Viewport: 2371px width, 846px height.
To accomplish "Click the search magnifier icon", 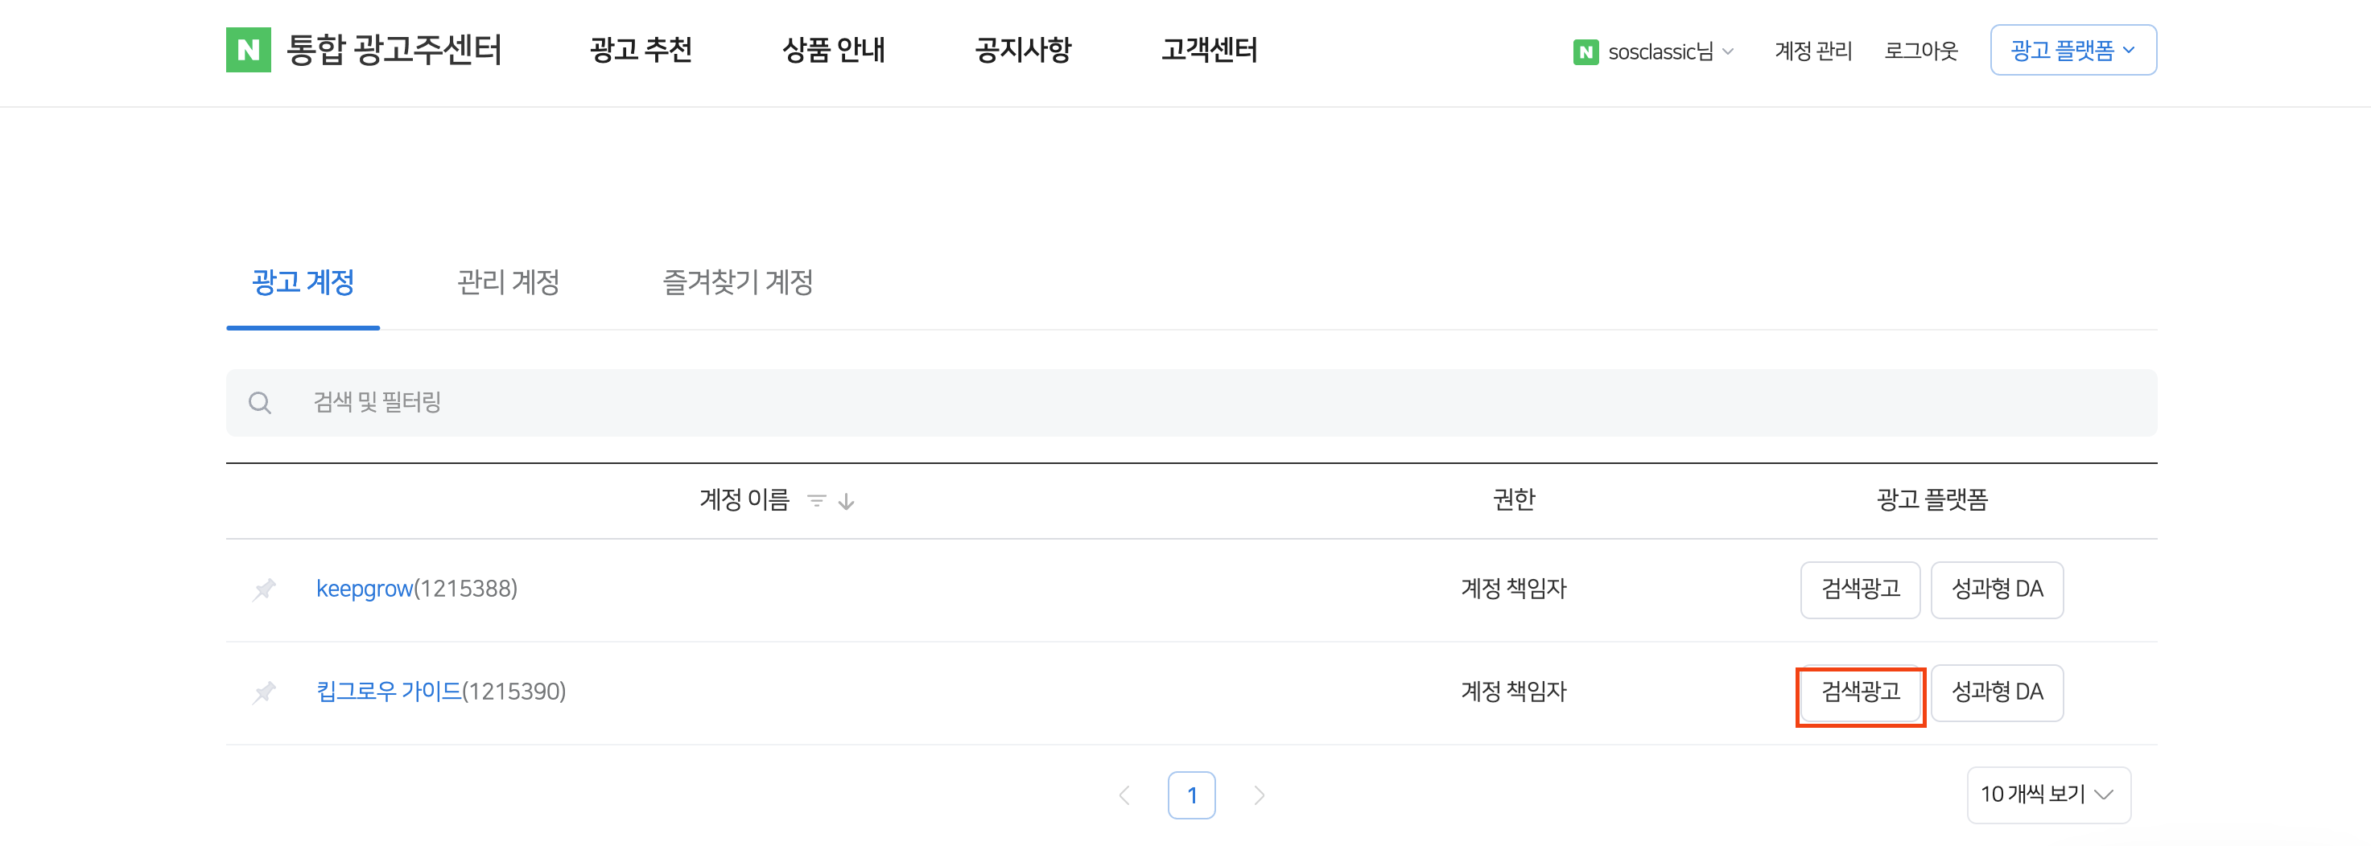I will (x=260, y=403).
